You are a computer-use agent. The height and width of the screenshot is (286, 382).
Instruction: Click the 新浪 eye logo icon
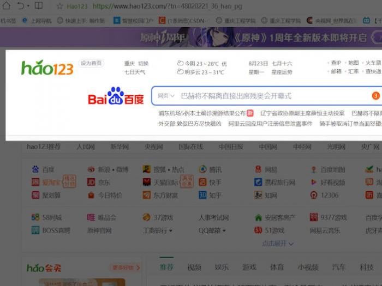91,169
